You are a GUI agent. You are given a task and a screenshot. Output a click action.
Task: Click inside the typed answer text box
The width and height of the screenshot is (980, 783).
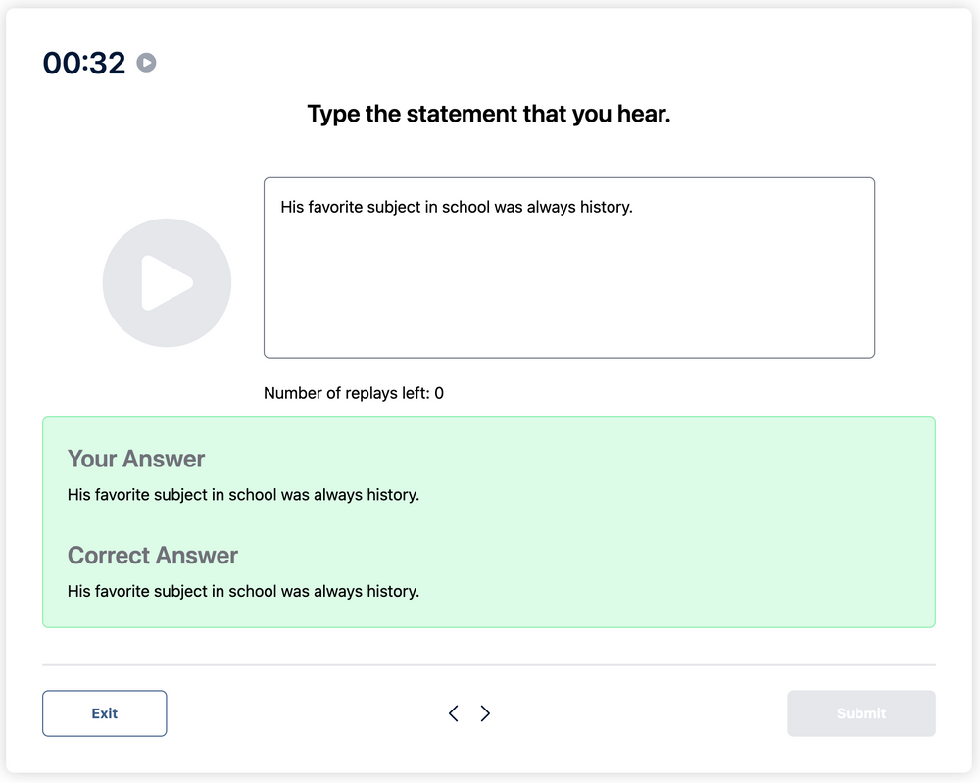pos(568,267)
